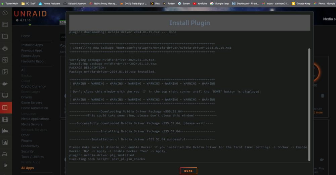Open the Nginx Proxy Manager bookmark
Image resolution: width=336 pixels, height=175 pixels.
[103, 3]
